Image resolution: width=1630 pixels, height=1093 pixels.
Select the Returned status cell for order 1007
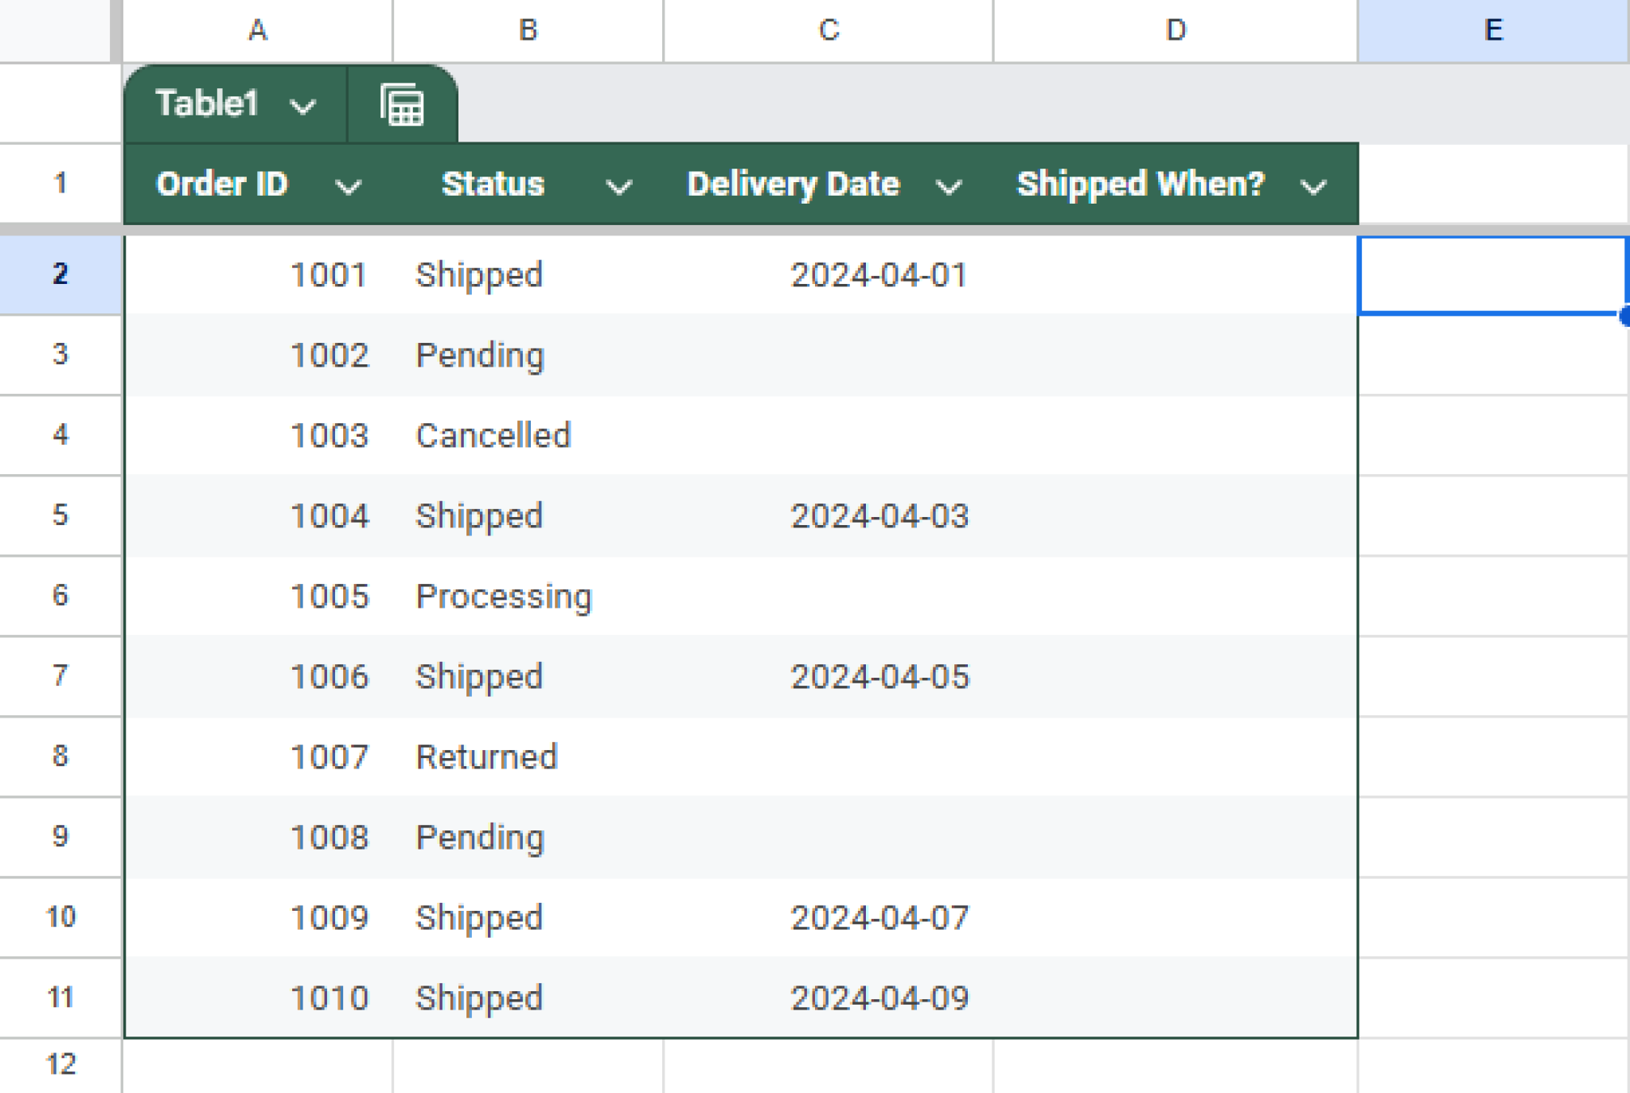(525, 756)
